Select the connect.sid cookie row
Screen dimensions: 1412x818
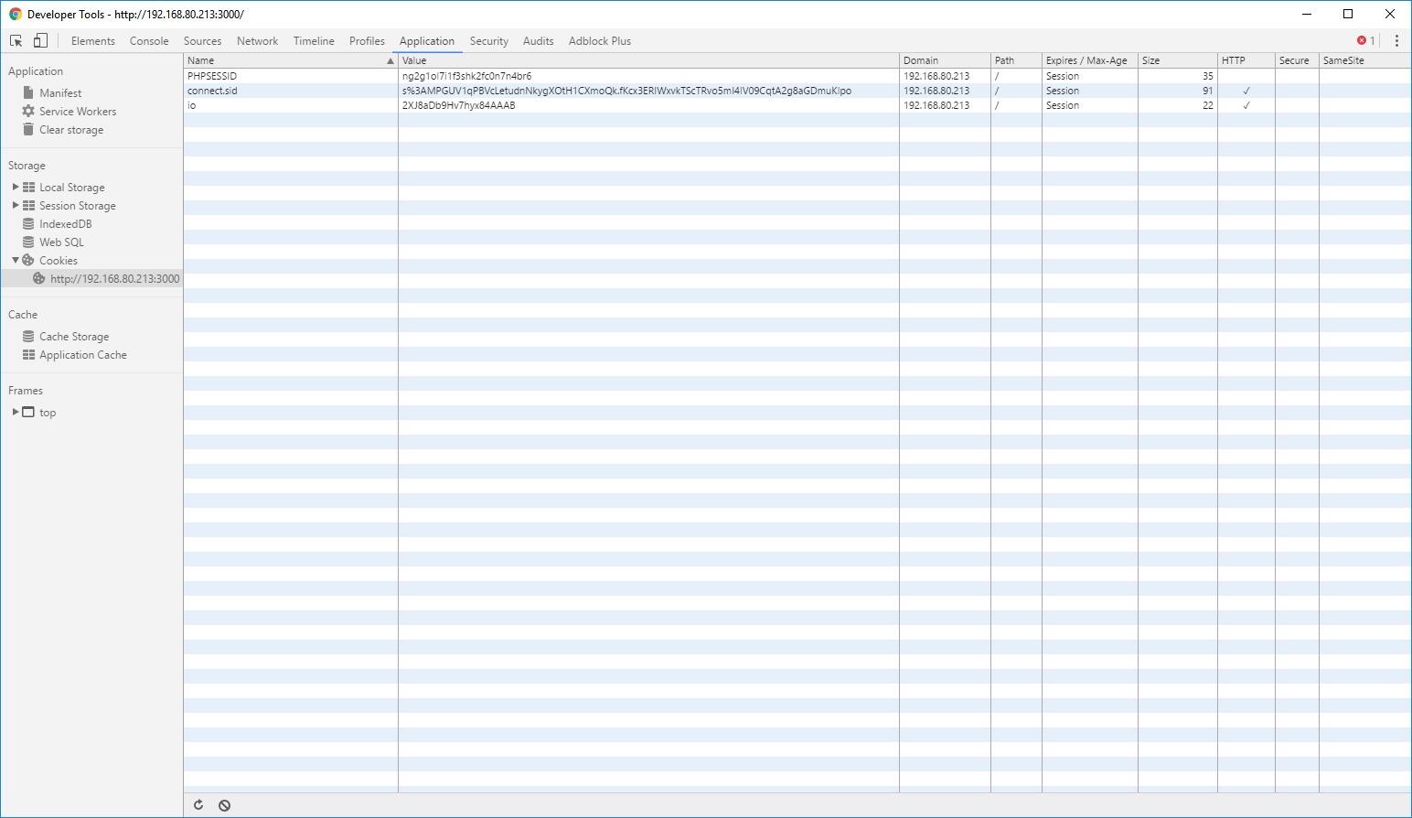pyautogui.click(x=797, y=91)
